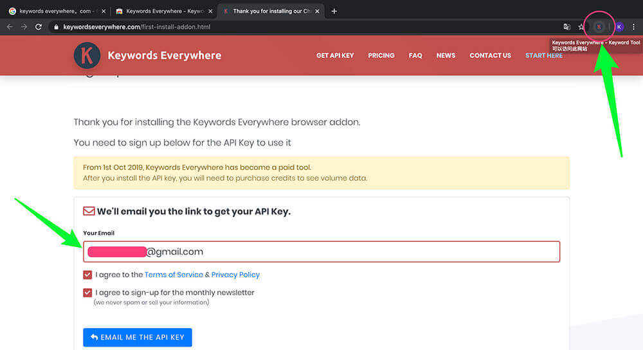Reload the page with the refresh icon
643x350 pixels.
pos(39,26)
